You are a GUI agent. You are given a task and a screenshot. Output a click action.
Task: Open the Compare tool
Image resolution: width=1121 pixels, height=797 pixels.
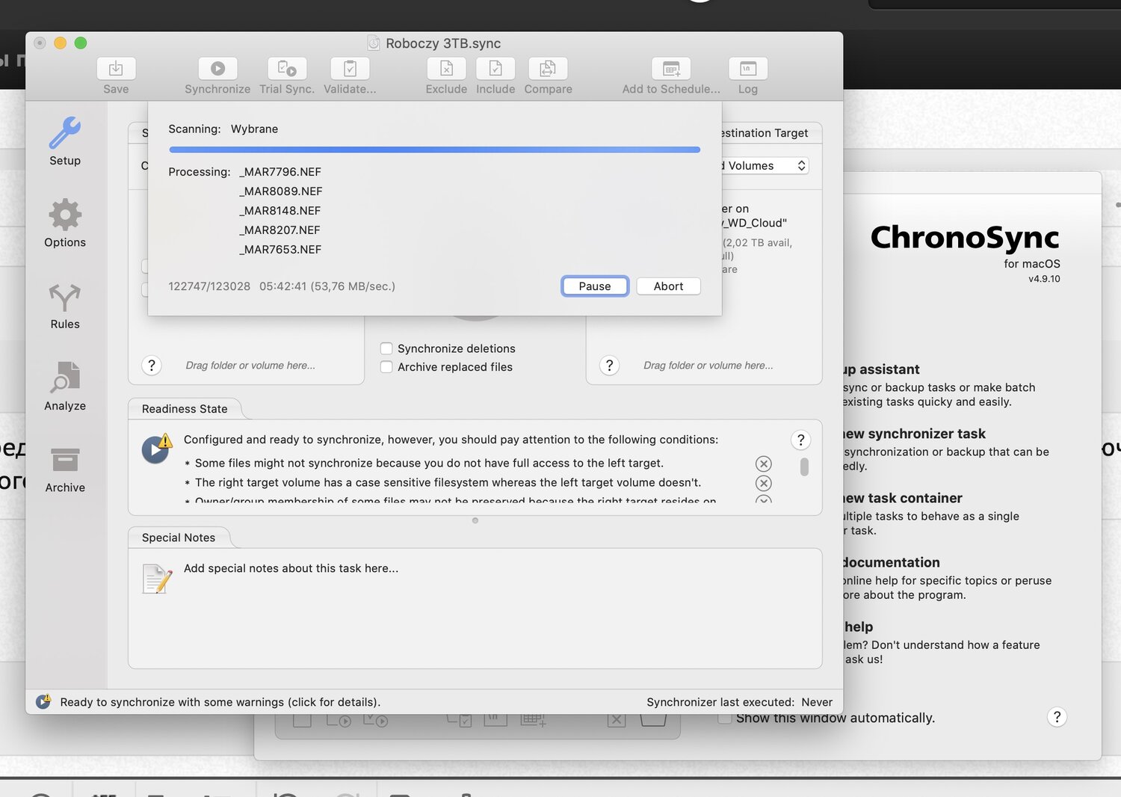548,69
